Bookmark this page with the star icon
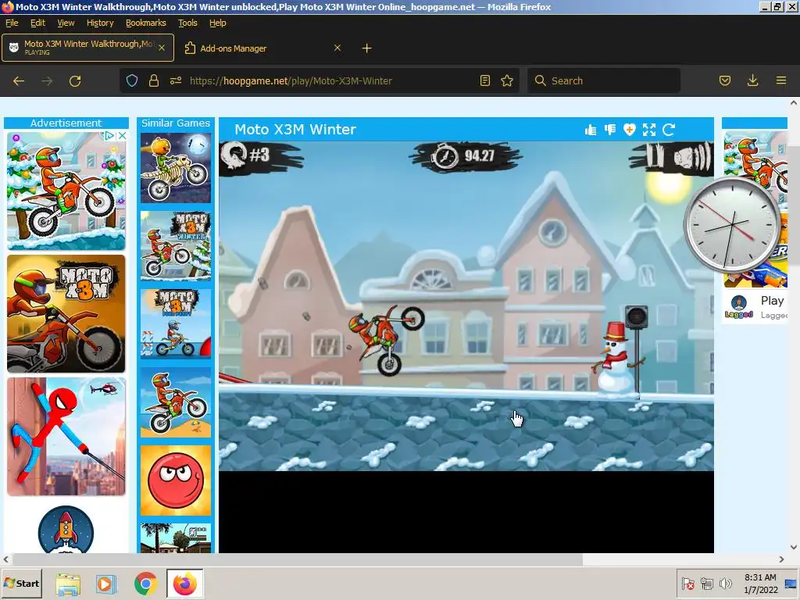This screenshot has width=800, height=600. (506, 80)
